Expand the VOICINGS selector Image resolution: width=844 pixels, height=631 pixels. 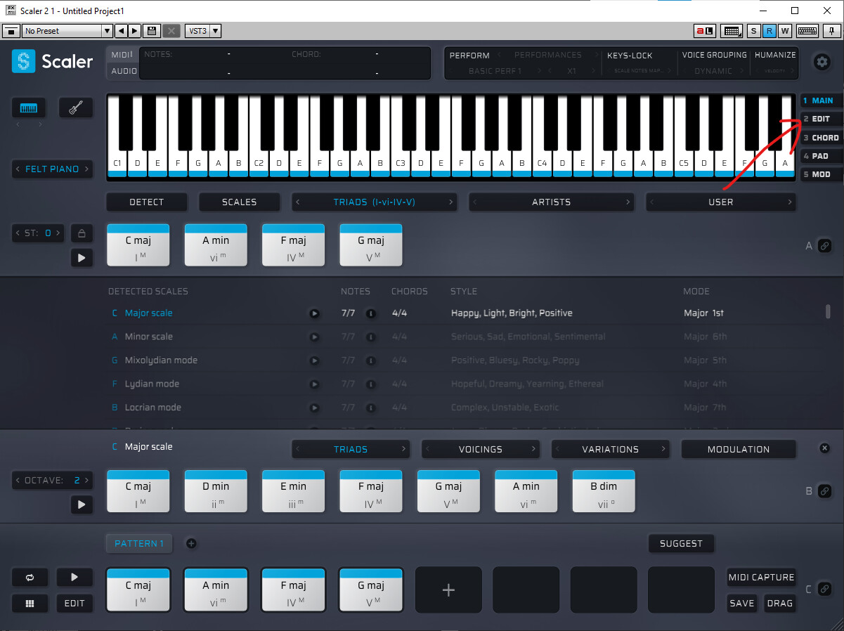pos(481,449)
